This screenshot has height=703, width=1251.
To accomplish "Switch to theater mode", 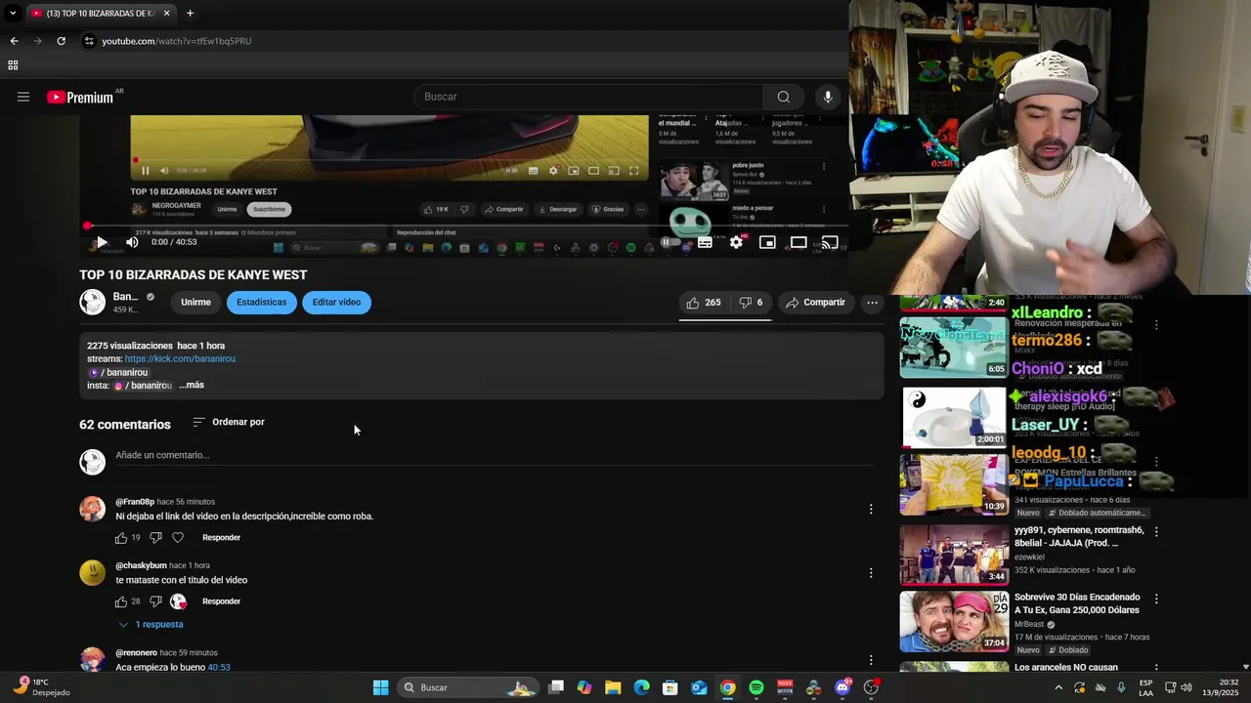I will tap(798, 242).
